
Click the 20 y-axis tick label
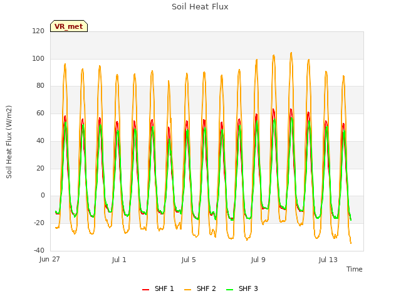[x=40, y=168]
